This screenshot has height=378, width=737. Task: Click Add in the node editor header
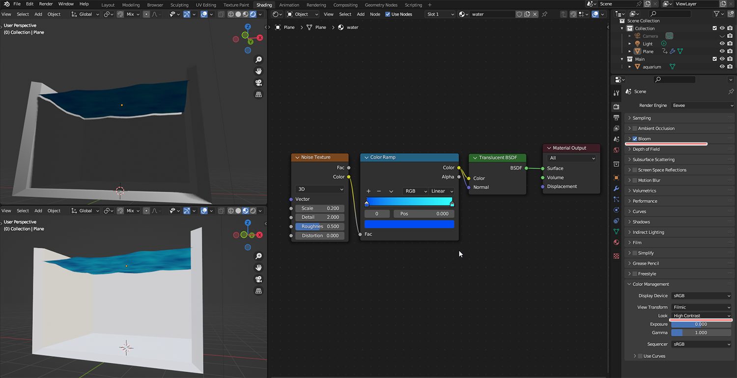[x=361, y=14]
